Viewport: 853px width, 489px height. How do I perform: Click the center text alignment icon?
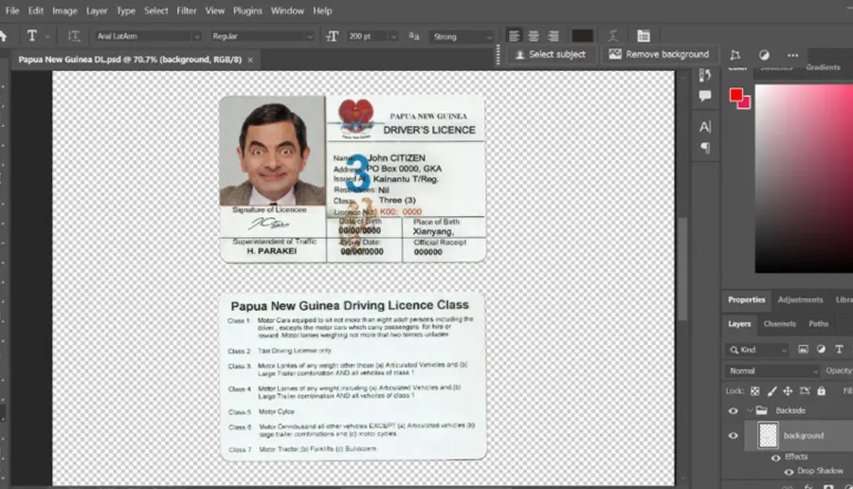(x=534, y=36)
